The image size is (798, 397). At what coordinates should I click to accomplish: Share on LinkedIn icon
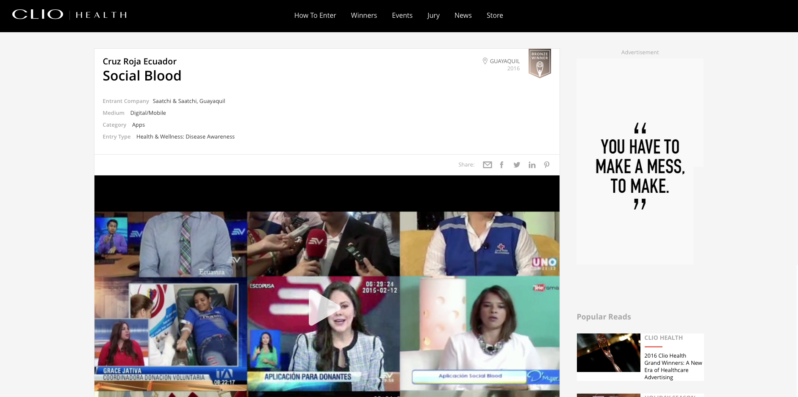(532, 165)
